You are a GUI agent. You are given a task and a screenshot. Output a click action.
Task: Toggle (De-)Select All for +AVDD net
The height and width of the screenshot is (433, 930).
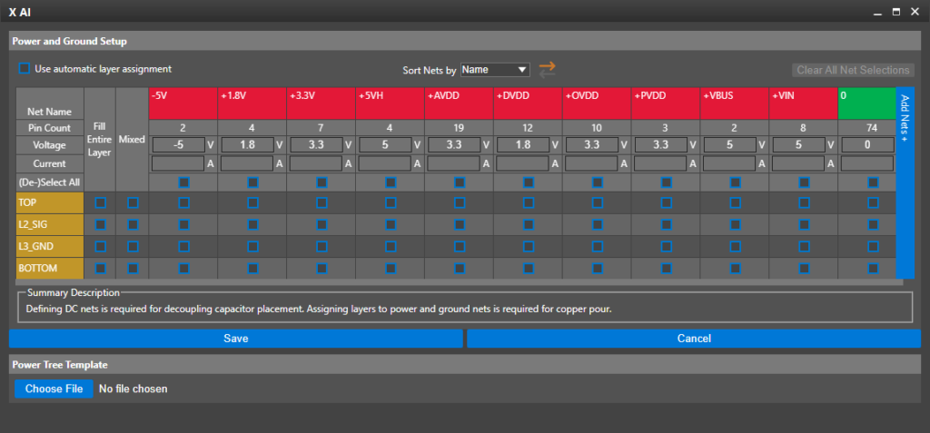(x=460, y=182)
